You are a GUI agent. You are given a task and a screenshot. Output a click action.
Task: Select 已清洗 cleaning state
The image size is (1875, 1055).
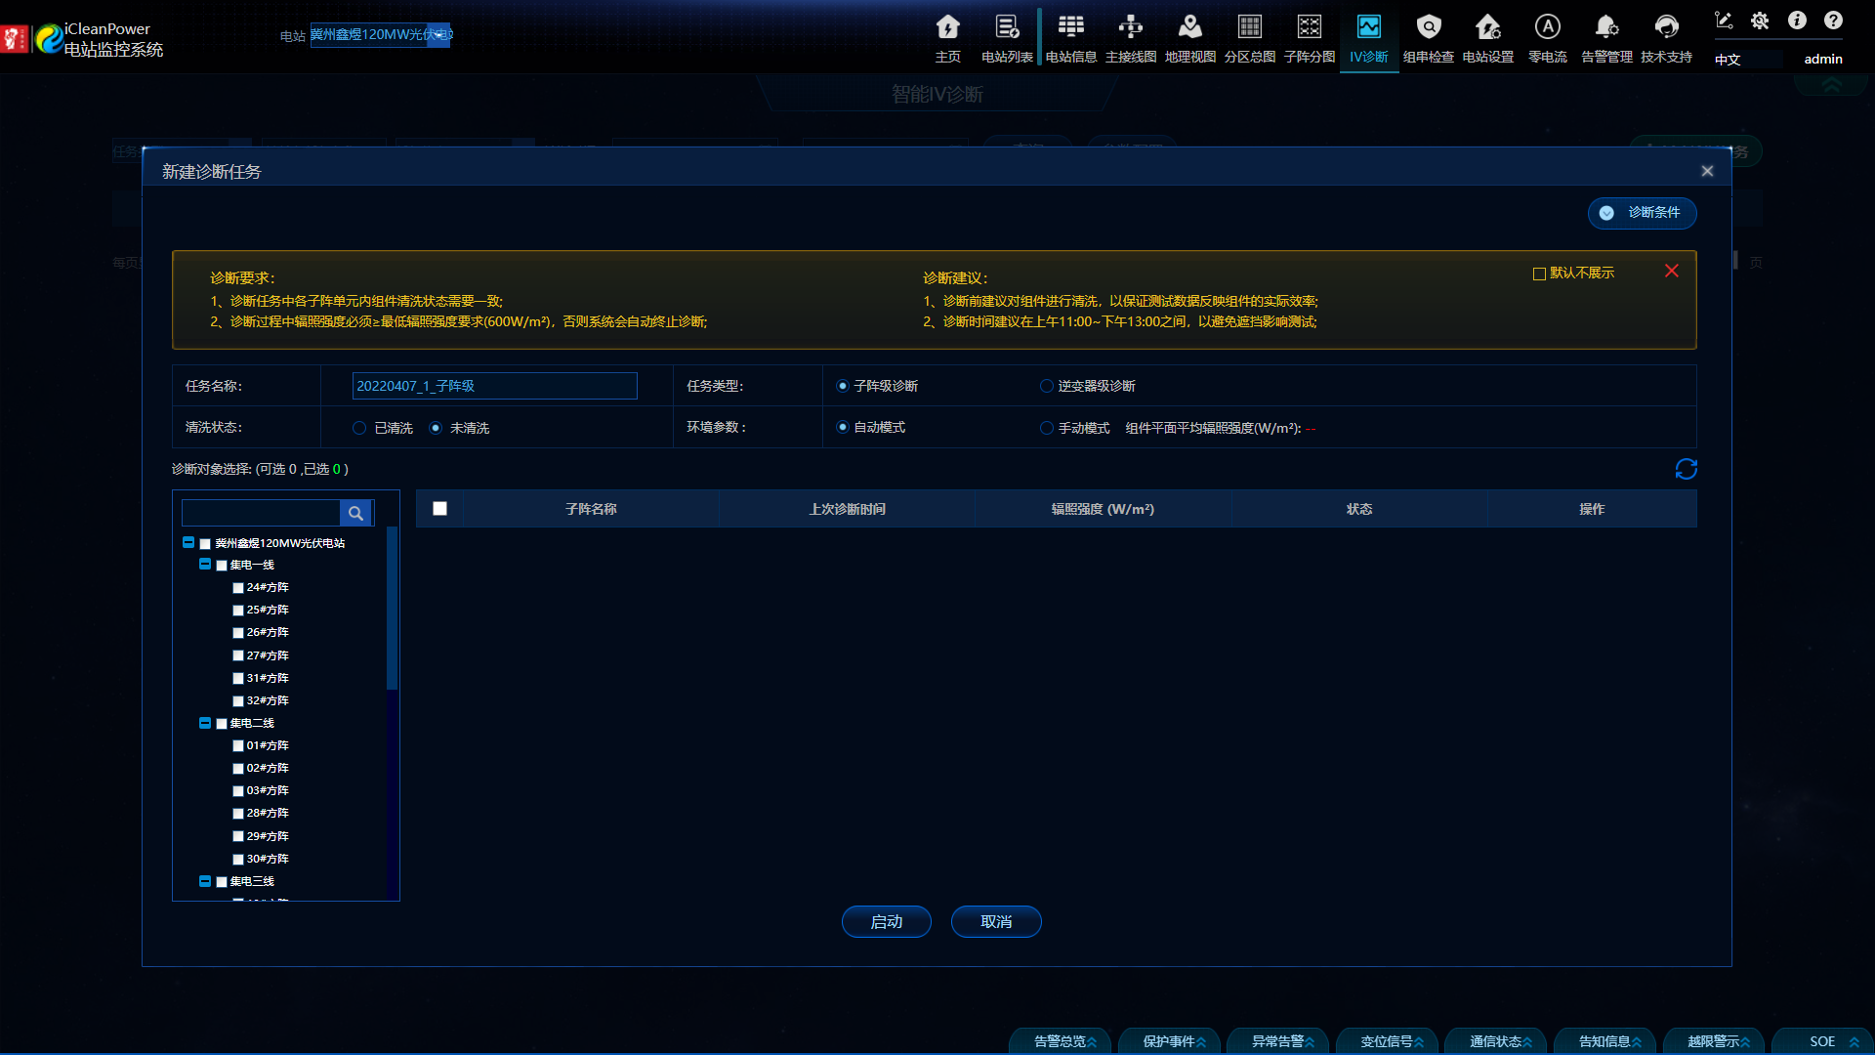[x=359, y=428]
